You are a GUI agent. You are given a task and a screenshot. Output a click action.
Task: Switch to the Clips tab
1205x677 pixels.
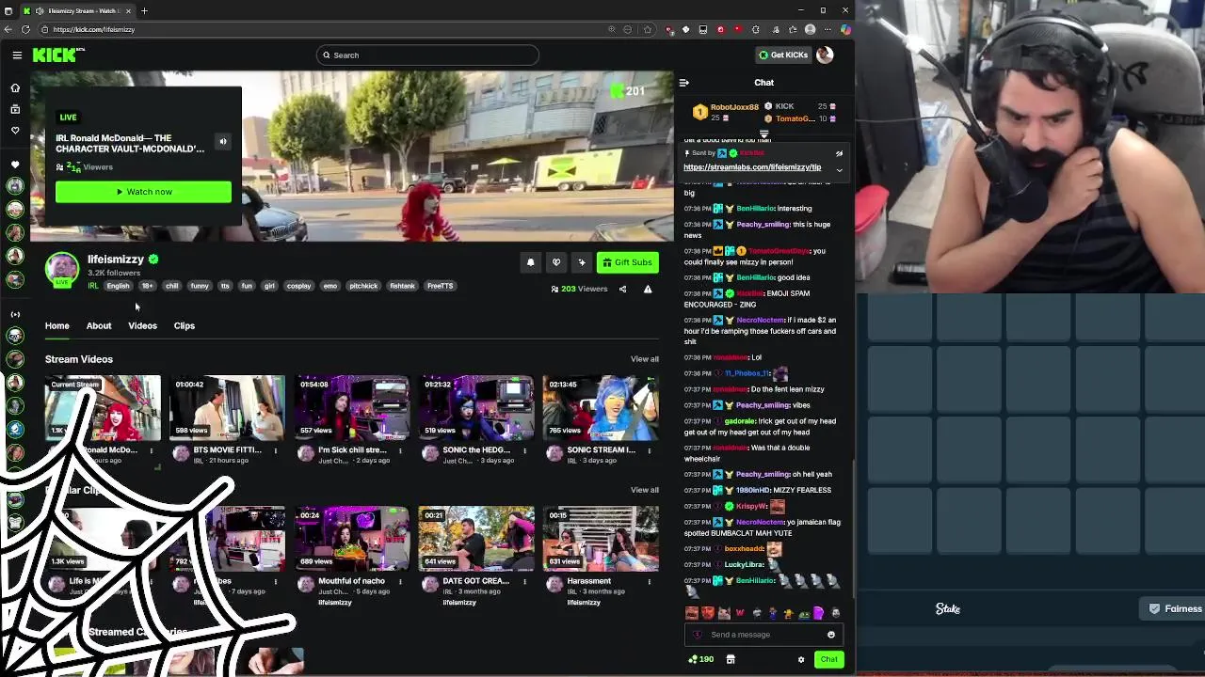[185, 326]
